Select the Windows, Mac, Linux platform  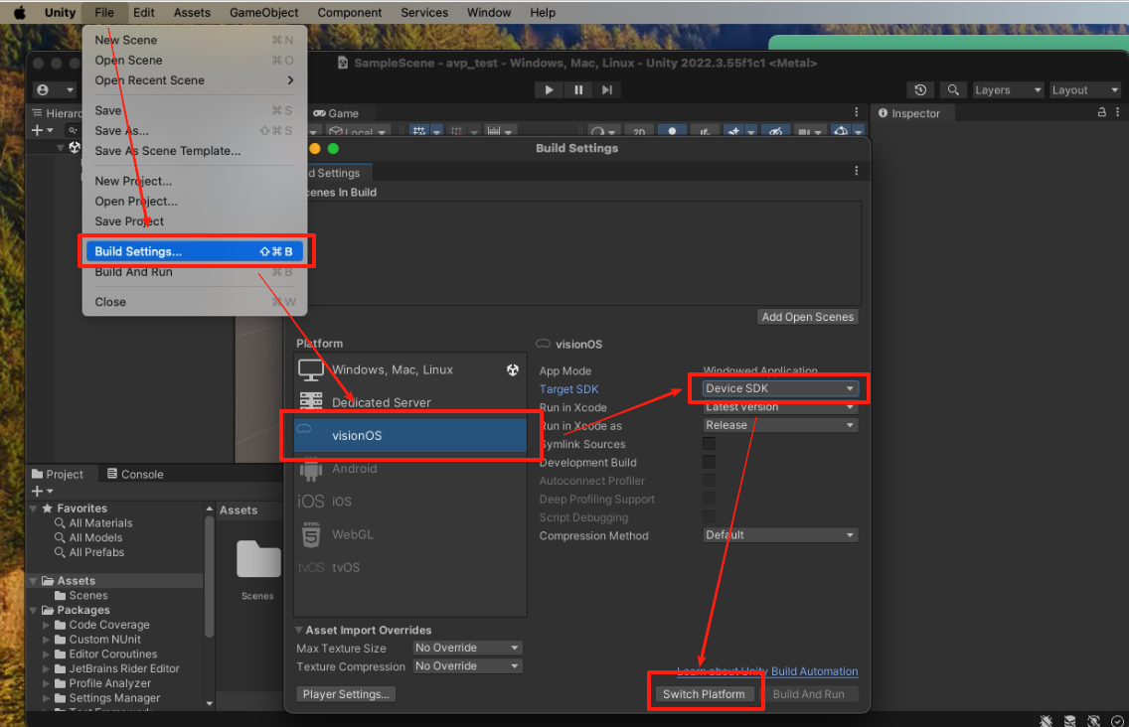(410, 370)
